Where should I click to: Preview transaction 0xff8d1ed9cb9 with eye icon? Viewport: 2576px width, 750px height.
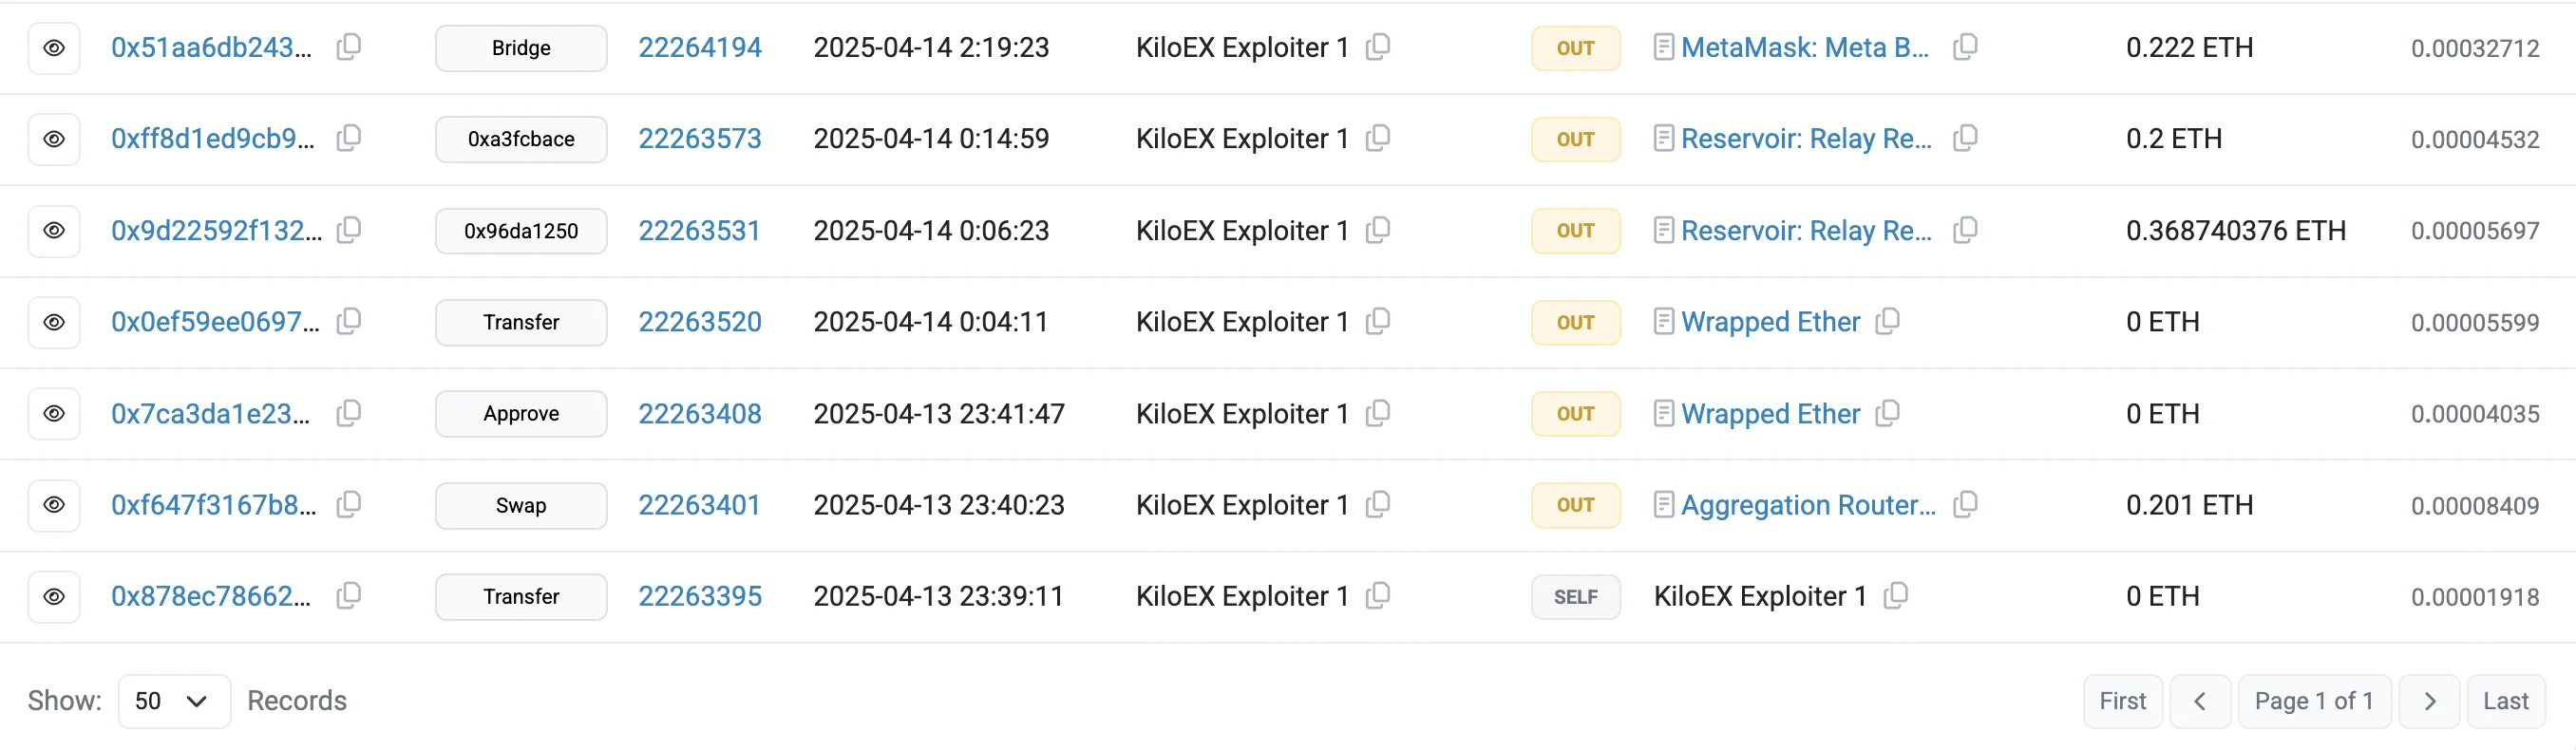point(54,139)
